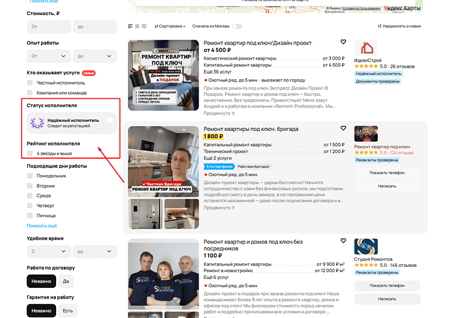Image resolution: width=453 pixels, height=318 pixels.
Task: Switch to map view icon
Action: click(x=144, y=27)
